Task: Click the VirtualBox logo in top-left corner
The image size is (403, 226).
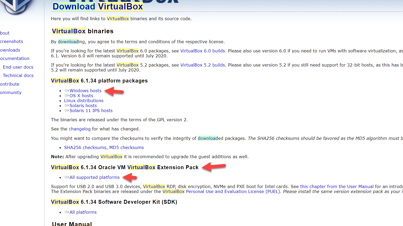Action: [16, 6]
